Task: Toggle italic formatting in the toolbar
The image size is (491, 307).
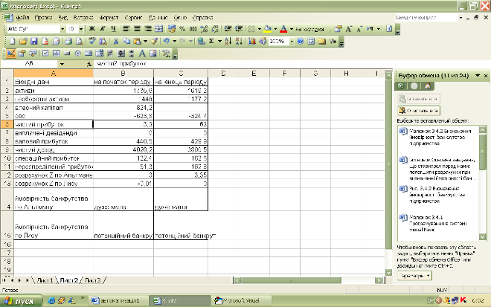Action: (104, 28)
